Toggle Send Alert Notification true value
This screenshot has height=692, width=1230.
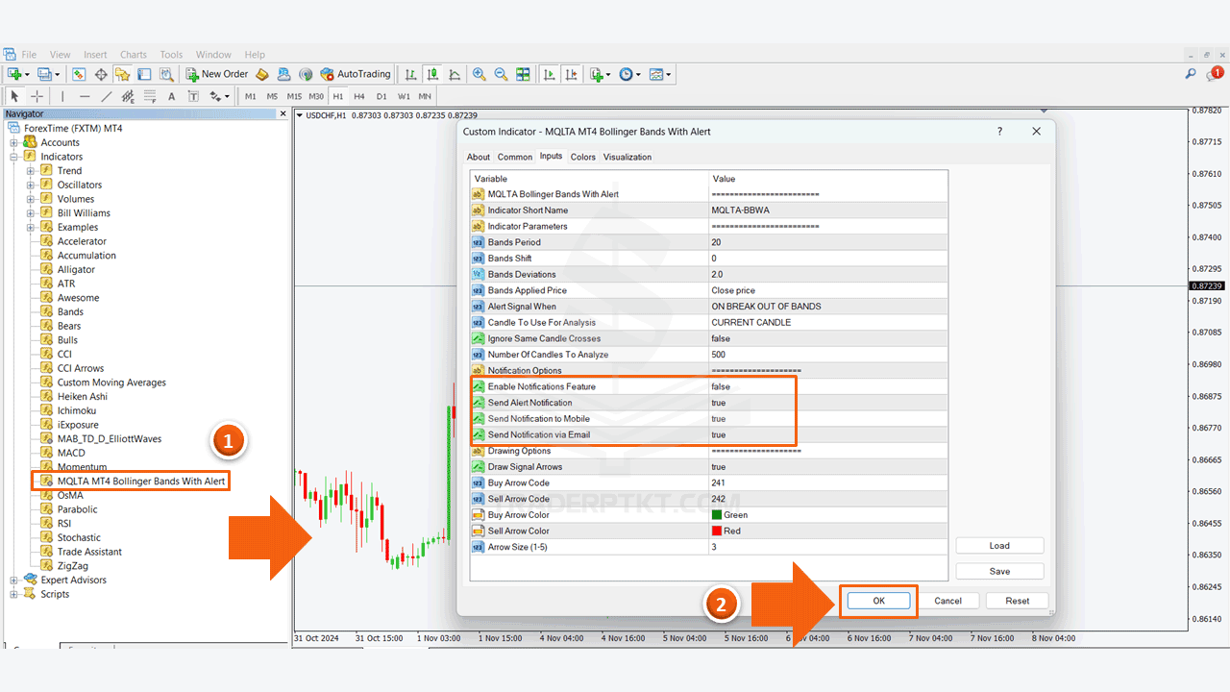click(719, 403)
